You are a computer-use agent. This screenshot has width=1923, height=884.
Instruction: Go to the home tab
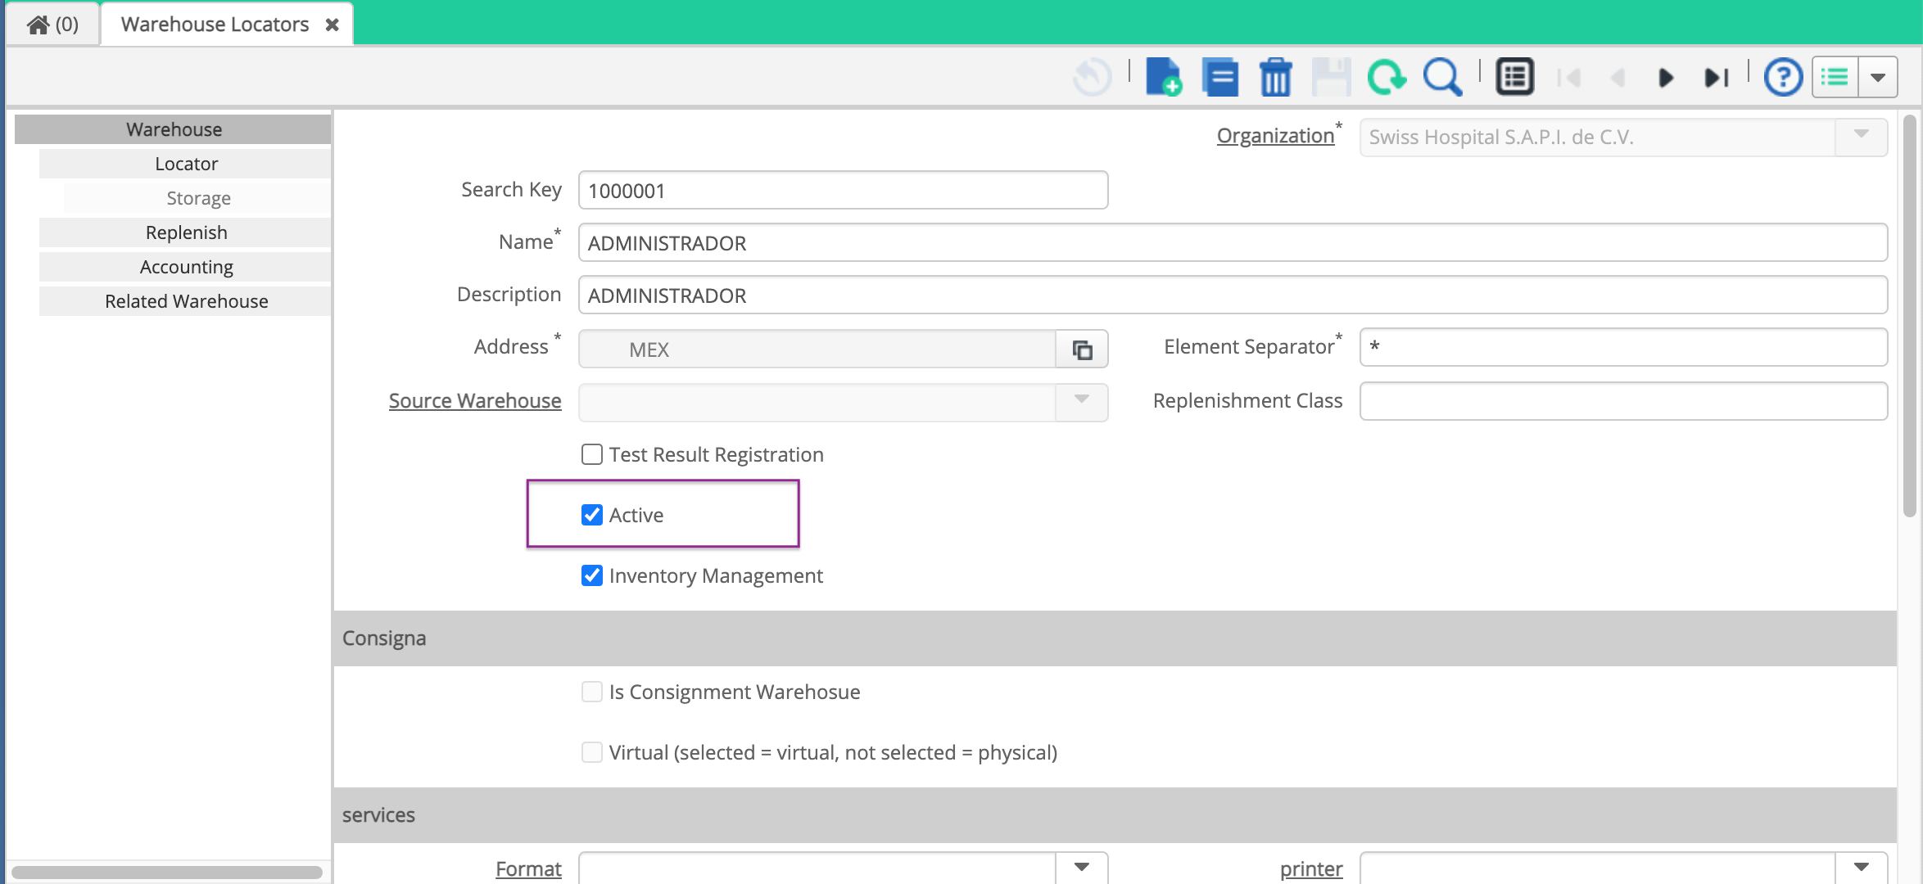51,23
